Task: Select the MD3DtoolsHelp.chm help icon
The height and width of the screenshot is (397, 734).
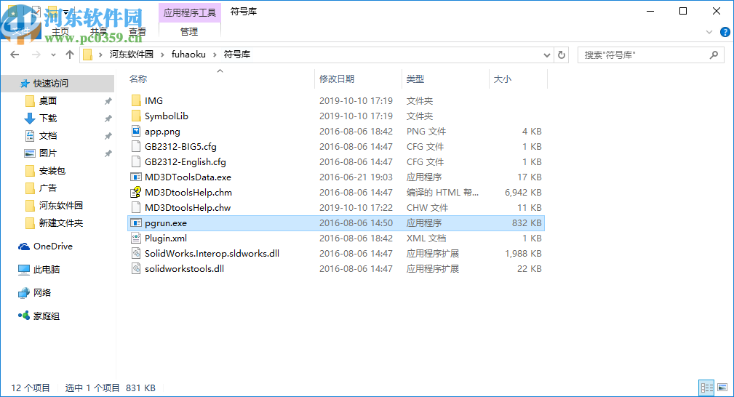Action: [x=136, y=193]
